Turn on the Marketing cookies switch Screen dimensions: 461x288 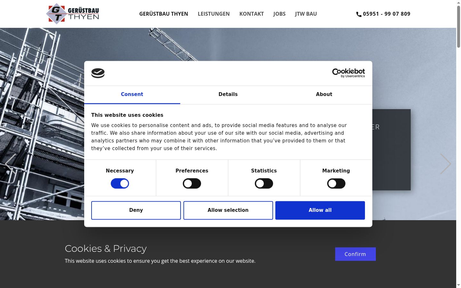coord(336,183)
